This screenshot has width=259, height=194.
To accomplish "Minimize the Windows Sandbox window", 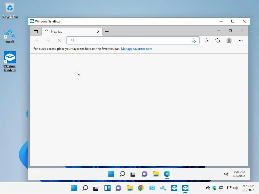I will click(221, 21).
